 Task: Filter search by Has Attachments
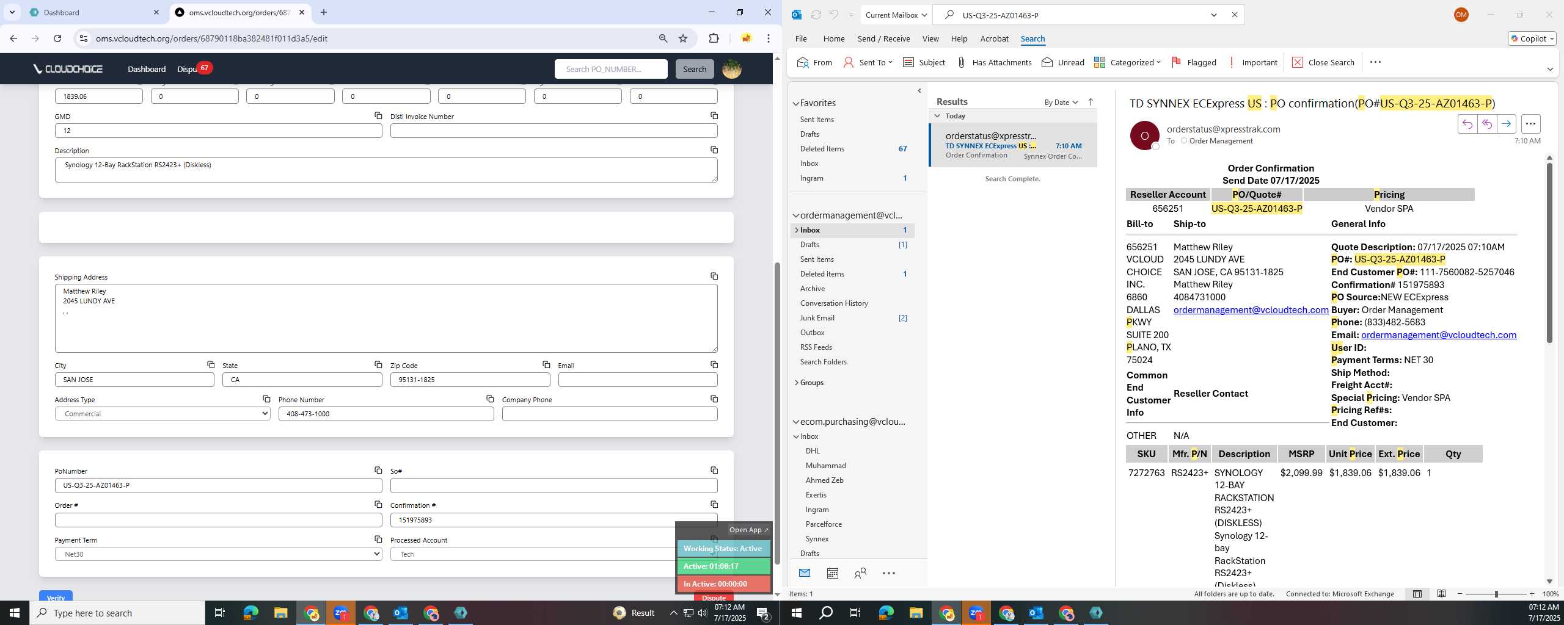pyautogui.click(x=994, y=62)
